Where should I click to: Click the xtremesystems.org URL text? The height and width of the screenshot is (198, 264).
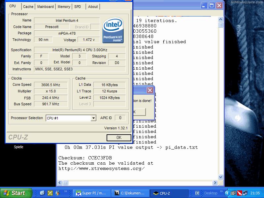tap(102, 169)
